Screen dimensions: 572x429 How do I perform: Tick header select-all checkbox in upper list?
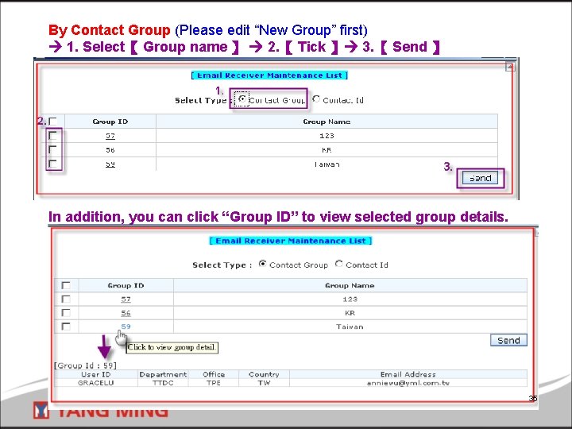pyautogui.click(x=53, y=121)
